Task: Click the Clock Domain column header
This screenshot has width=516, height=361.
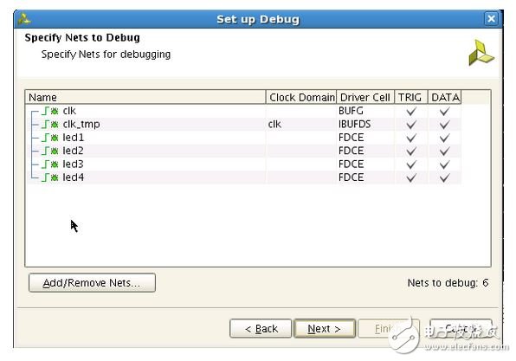Action: [x=301, y=97]
